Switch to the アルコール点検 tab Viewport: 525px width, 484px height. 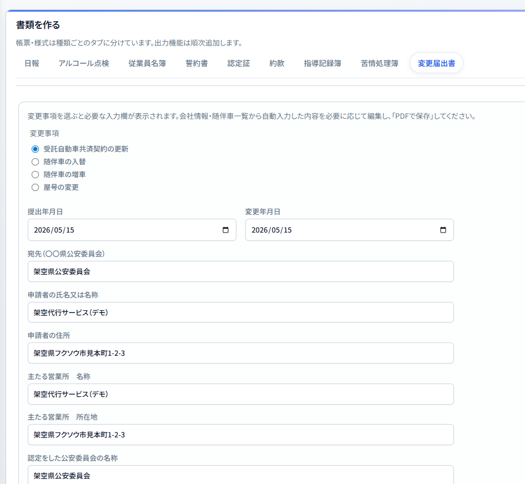point(84,63)
